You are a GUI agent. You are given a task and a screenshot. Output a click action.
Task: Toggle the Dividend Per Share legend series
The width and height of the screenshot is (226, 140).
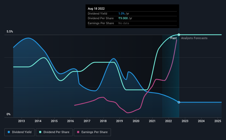pyautogui.click(x=54, y=132)
